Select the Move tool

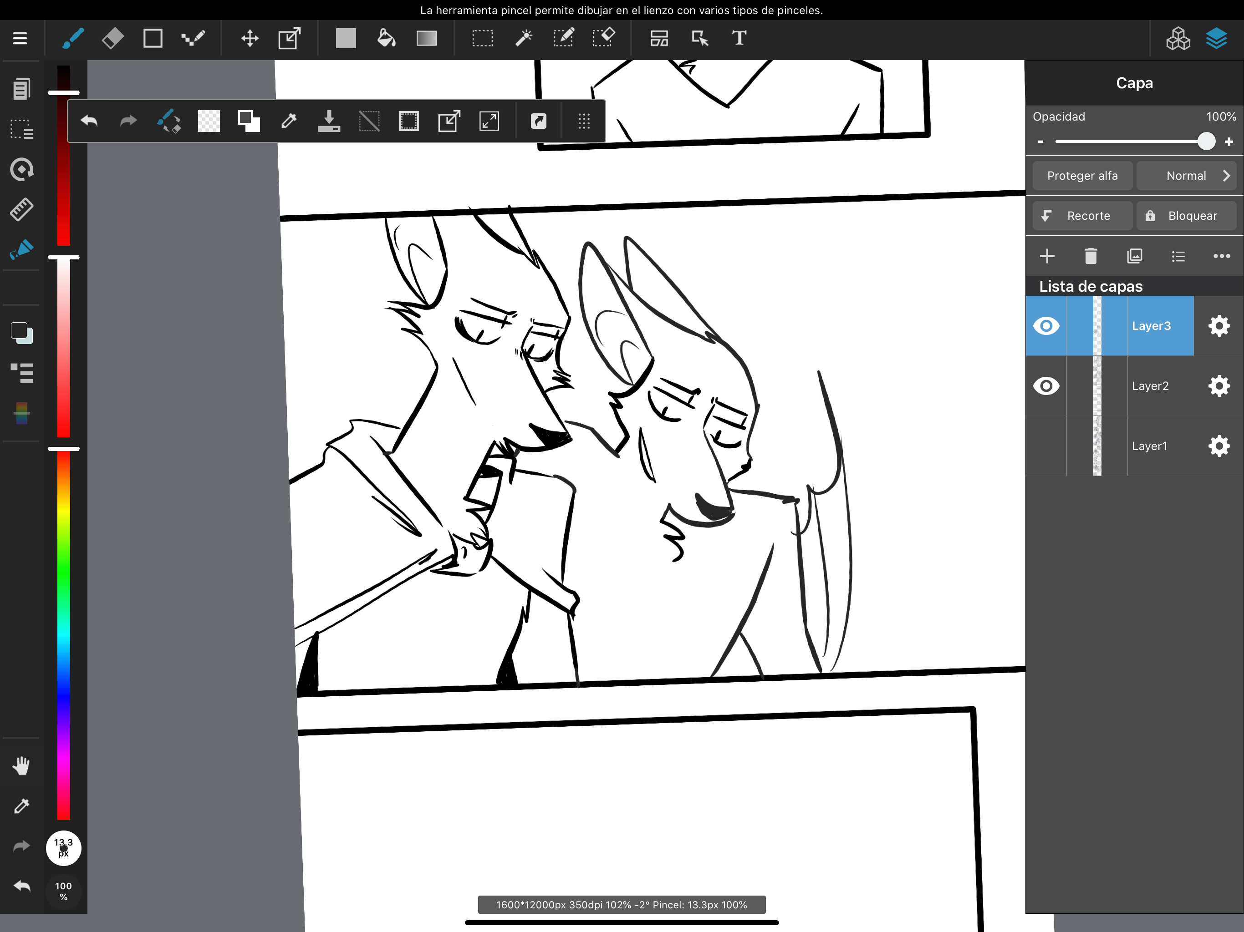[250, 38]
